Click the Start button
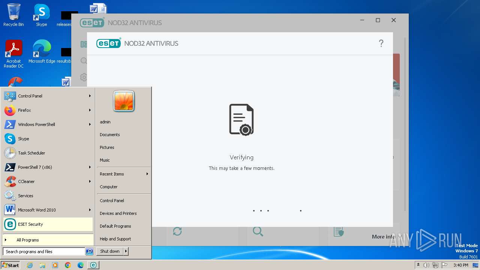This screenshot has width=480, height=270. (x=10, y=265)
